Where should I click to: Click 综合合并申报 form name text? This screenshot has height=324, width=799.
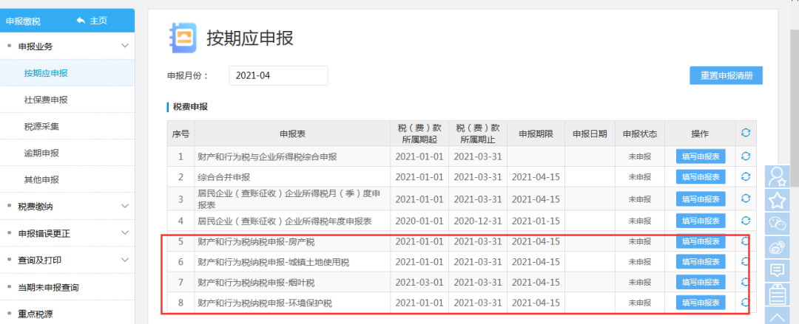click(224, 177)
